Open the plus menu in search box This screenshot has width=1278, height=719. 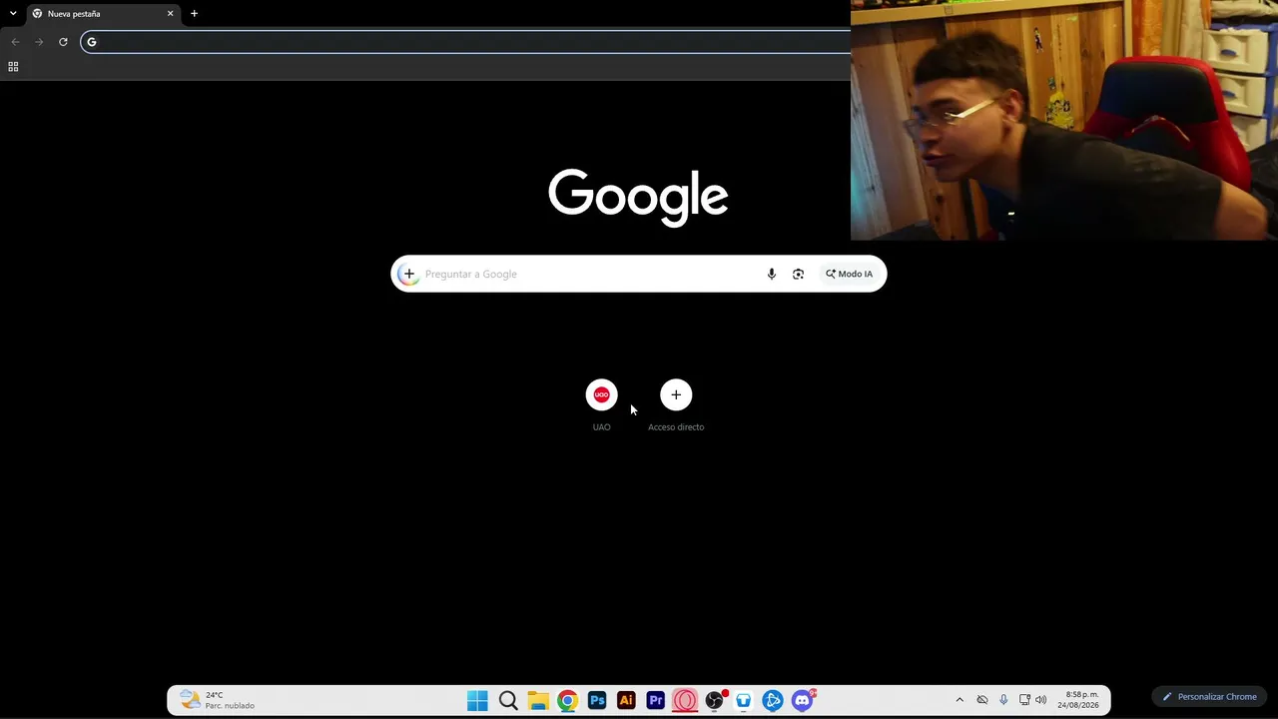[408, 274]
